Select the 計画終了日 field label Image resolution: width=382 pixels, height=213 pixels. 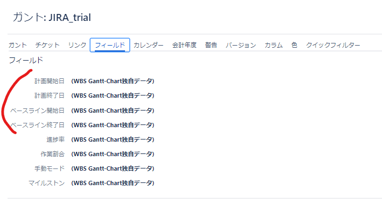pyautogui.click(x=50, y=96)
